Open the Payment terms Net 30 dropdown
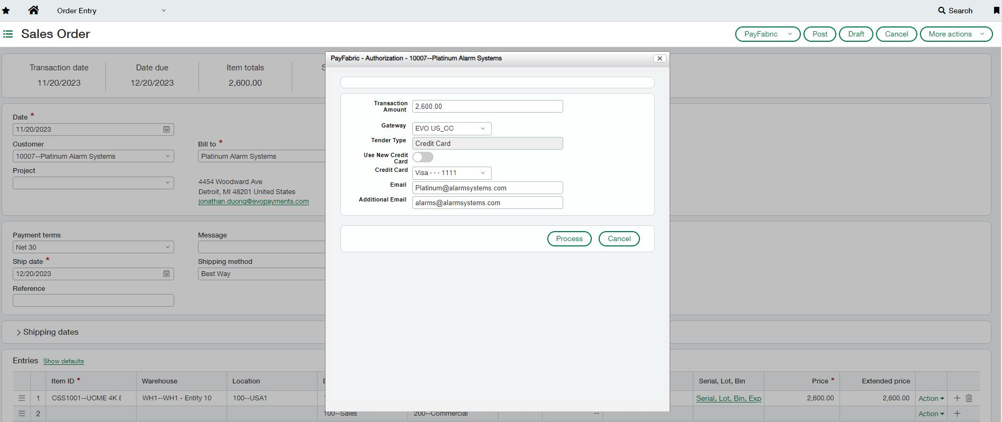This screenshot has width=1002, height=422. 93,247
